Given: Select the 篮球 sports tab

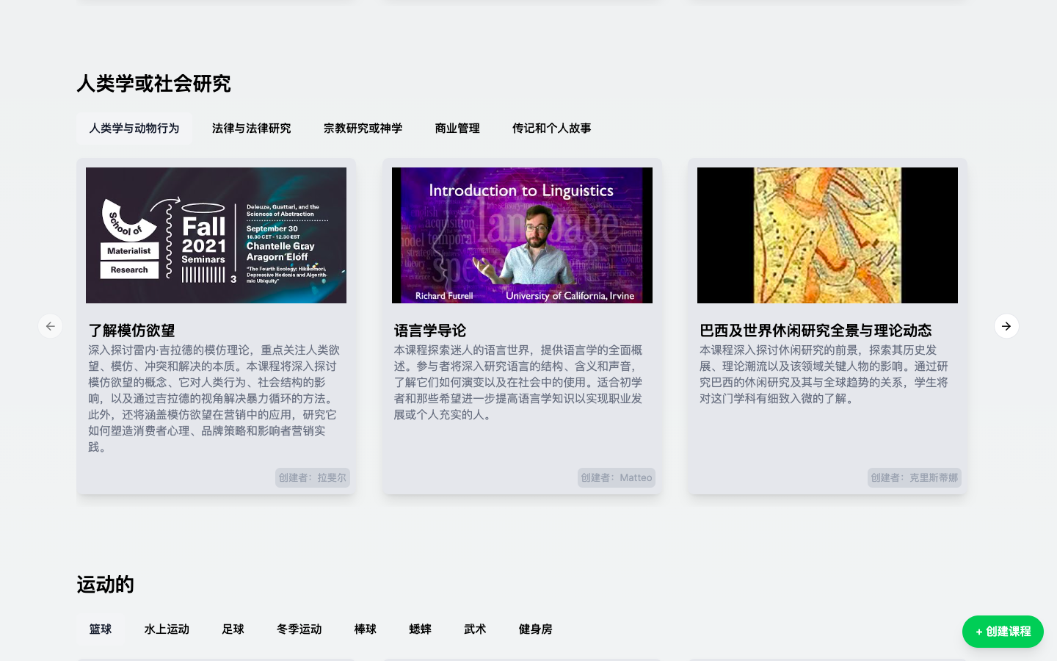Looking at the screenshot, I should coord(101,629).
